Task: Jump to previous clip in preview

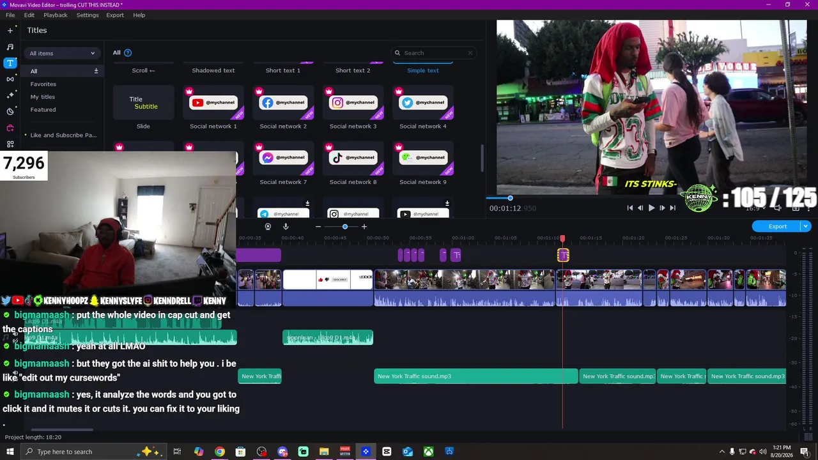Action: [x=630, y=208]
